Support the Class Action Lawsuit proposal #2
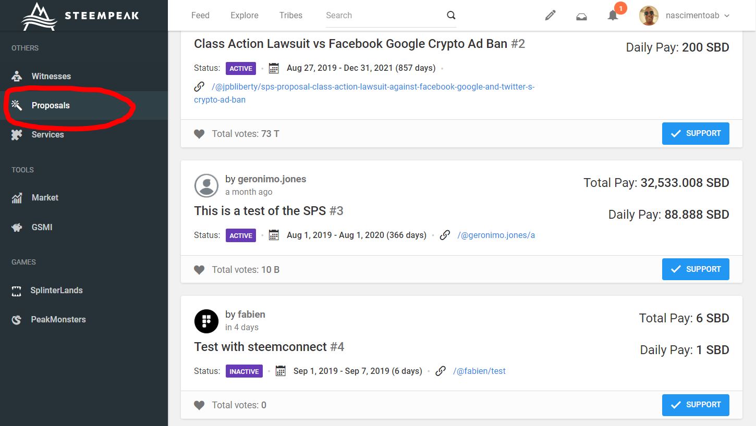756x426 pixels. (x=696, y=133)
